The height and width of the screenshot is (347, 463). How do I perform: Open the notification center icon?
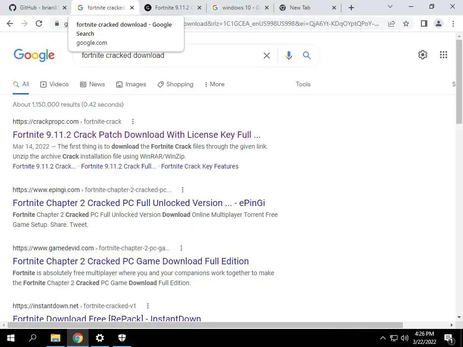[449, 338]
